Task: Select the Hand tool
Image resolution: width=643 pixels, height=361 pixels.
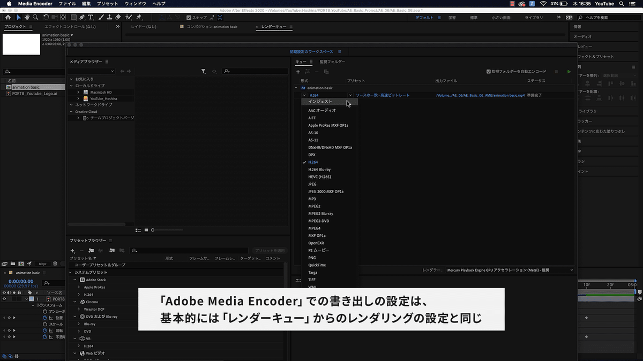Action: tap(27, 17)
